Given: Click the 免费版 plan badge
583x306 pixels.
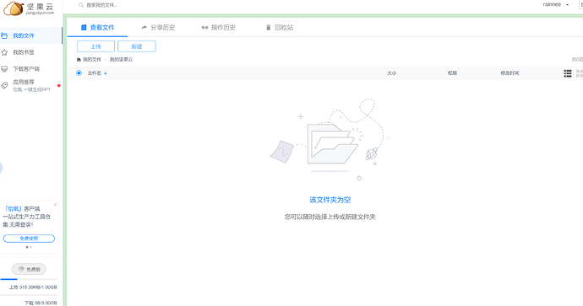Looking at the screenshot, I should (29, 269).
